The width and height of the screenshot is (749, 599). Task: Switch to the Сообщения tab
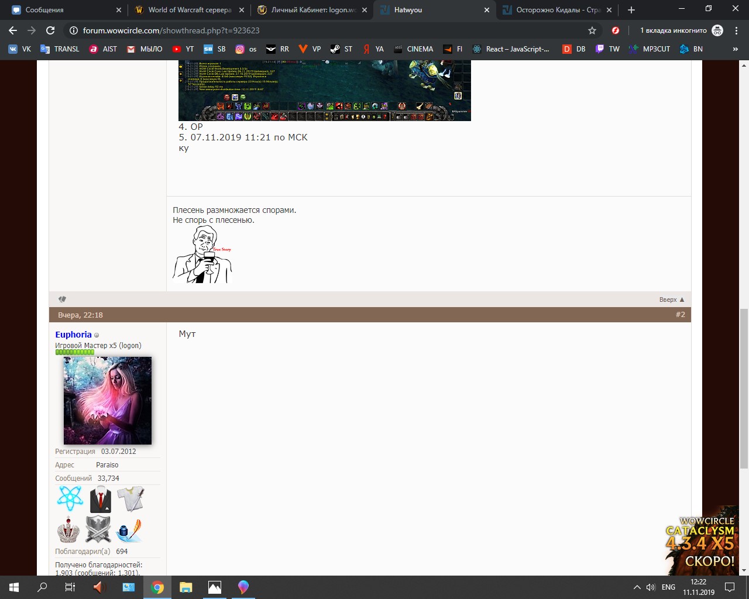[x=63, y=10]
